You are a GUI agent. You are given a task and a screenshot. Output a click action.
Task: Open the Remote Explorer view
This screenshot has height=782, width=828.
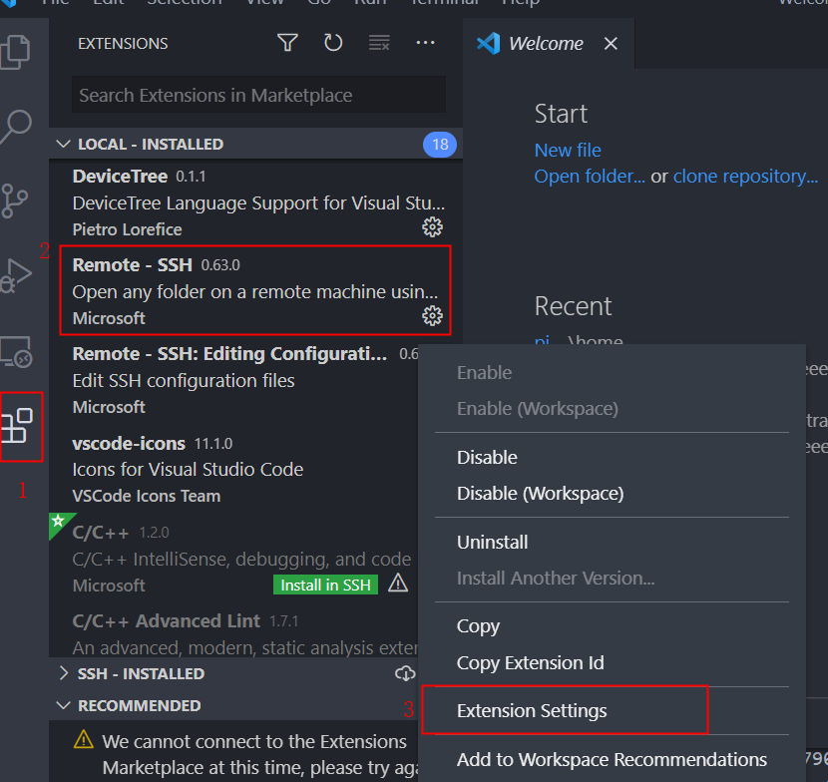point(16,352)
